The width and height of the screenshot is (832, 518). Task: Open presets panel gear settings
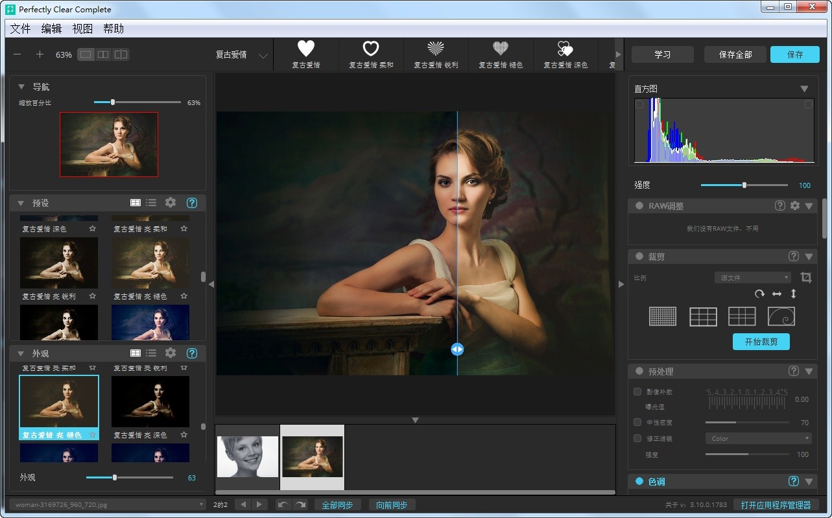tap(171, 202)
